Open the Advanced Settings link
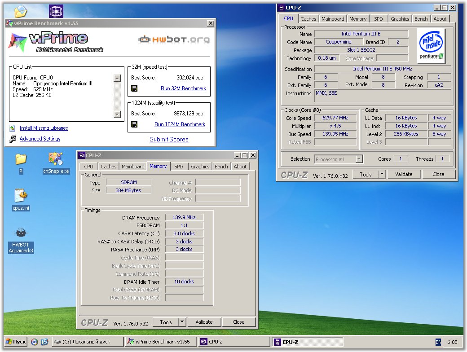Viewport: 467px width, 352px height. point(40,139)
